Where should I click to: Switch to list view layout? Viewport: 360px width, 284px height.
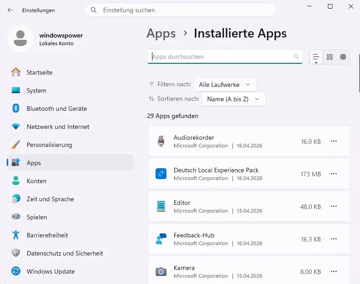[x=316, y=57]
